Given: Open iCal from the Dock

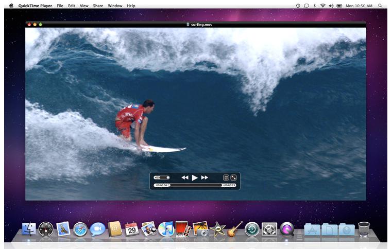Looking at the screenshot, I should point(132,228).
